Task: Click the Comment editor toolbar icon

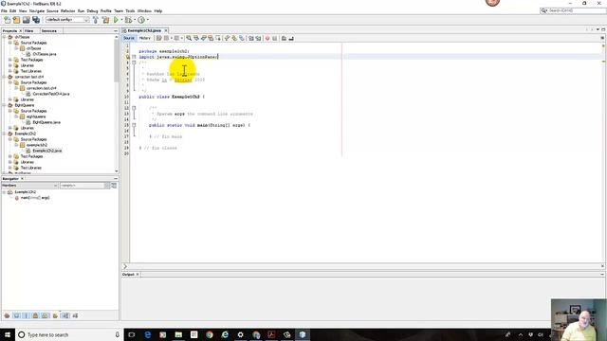Action: (x=284, y=38)
